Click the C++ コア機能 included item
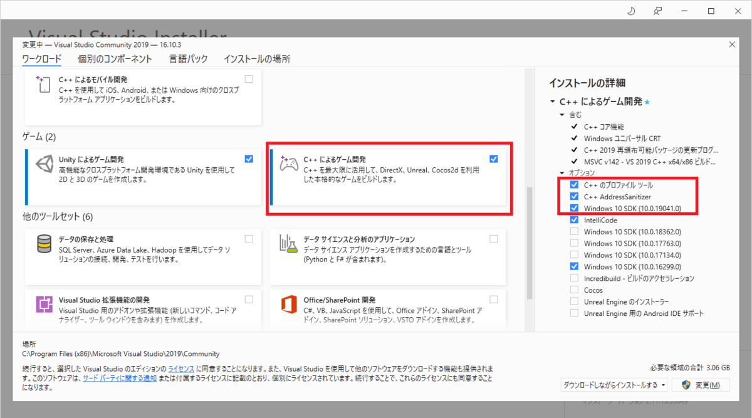Screen dimensions: 752x418 (603, 127)
